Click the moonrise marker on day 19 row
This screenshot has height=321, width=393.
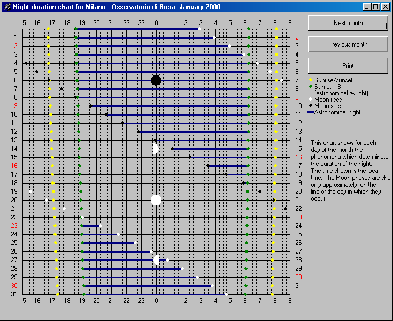pos(30,192)
